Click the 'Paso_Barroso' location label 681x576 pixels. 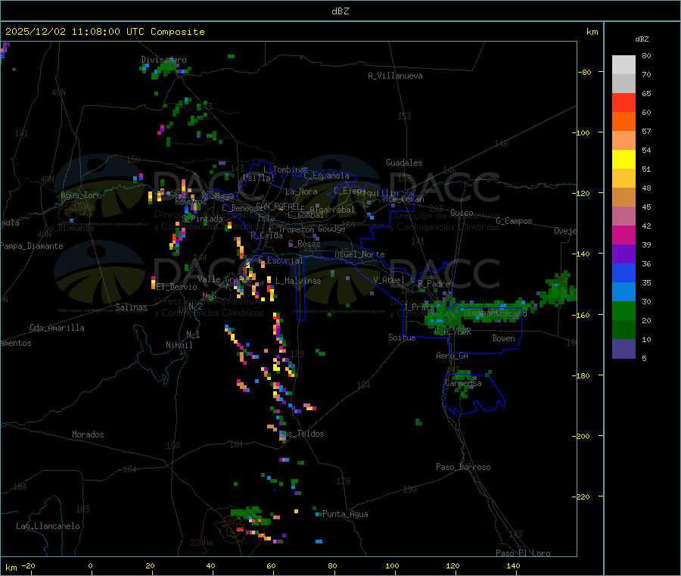[463, 467]
